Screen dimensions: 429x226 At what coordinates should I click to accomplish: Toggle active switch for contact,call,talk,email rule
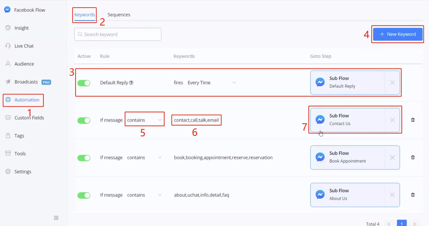coord(84,120)
